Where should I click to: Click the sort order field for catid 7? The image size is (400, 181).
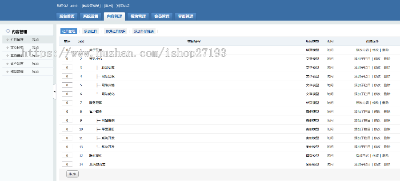click(x=67, y=103)
